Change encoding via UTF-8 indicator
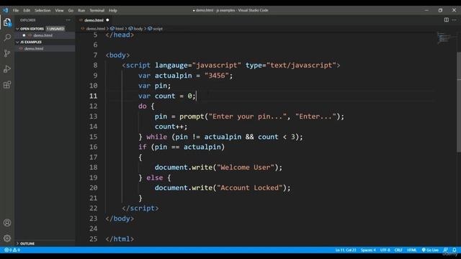The width and height of the screenshot is (461, 259). [x=385, y=250]
